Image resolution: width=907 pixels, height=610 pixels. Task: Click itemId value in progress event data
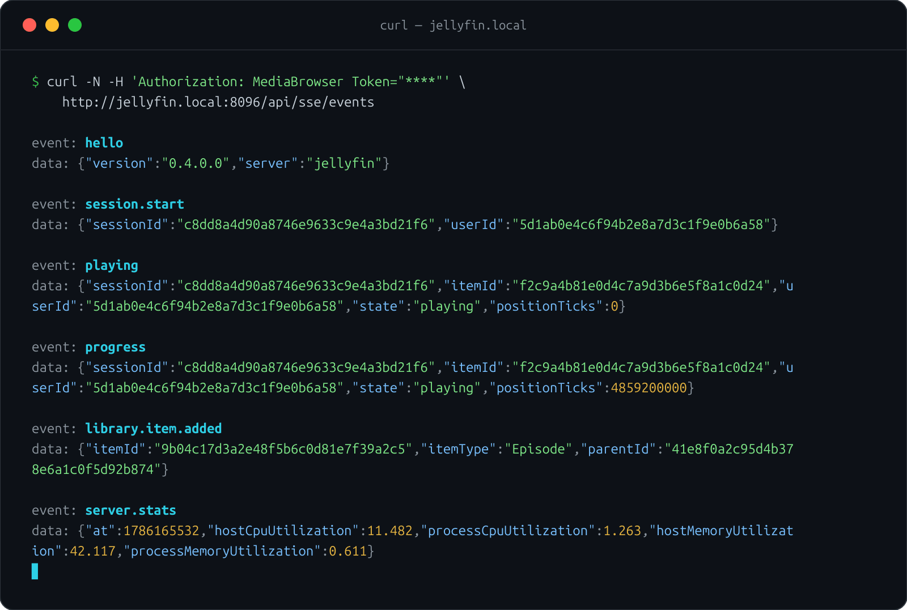click(x=642, y=367)
